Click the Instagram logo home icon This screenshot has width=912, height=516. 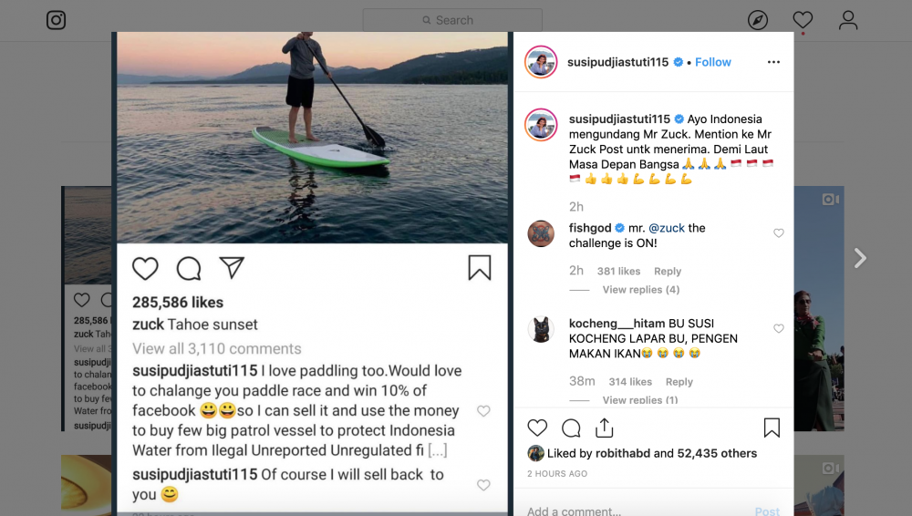(x=57, y=20)
